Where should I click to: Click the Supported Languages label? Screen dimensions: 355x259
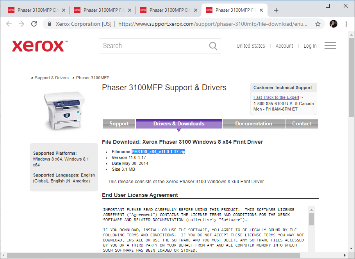[56, 175]
